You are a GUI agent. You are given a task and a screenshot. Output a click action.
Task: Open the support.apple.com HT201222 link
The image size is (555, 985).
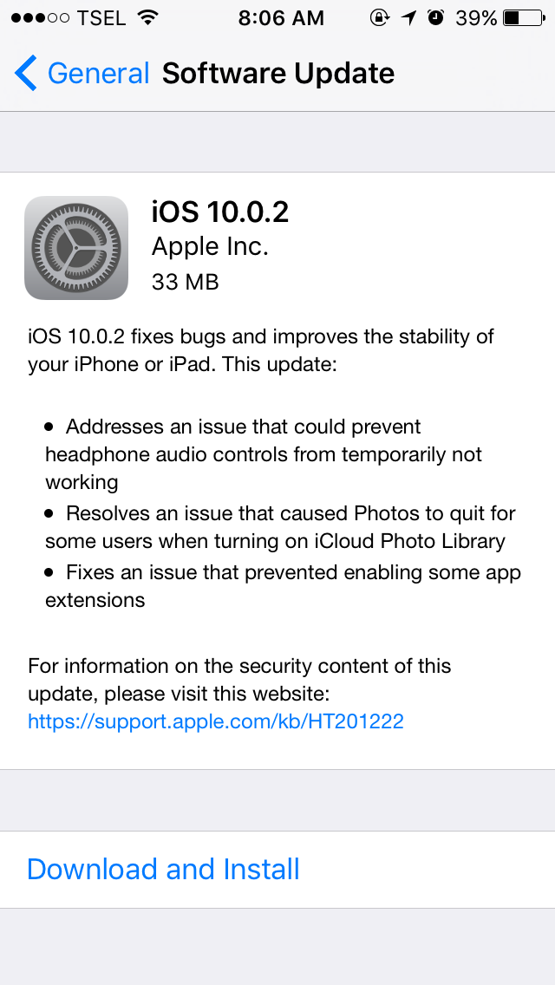216,721
